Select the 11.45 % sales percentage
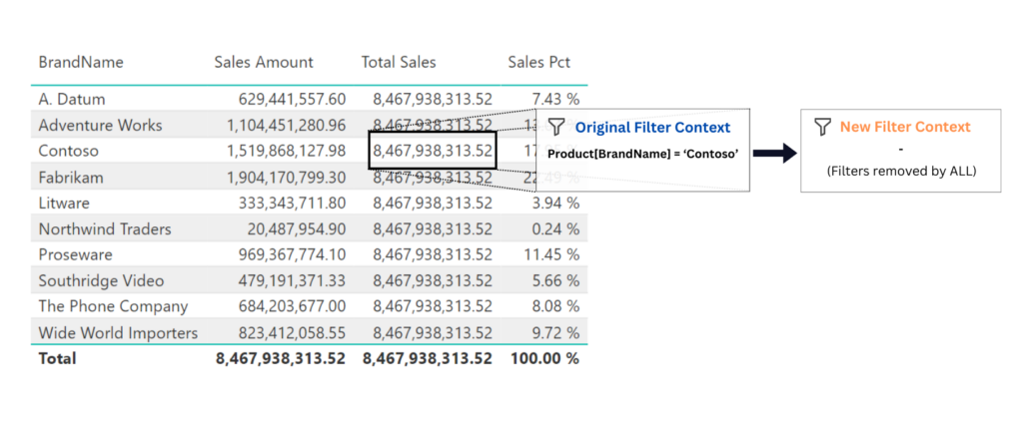1023x427 pixels. [x=551, y=254]
